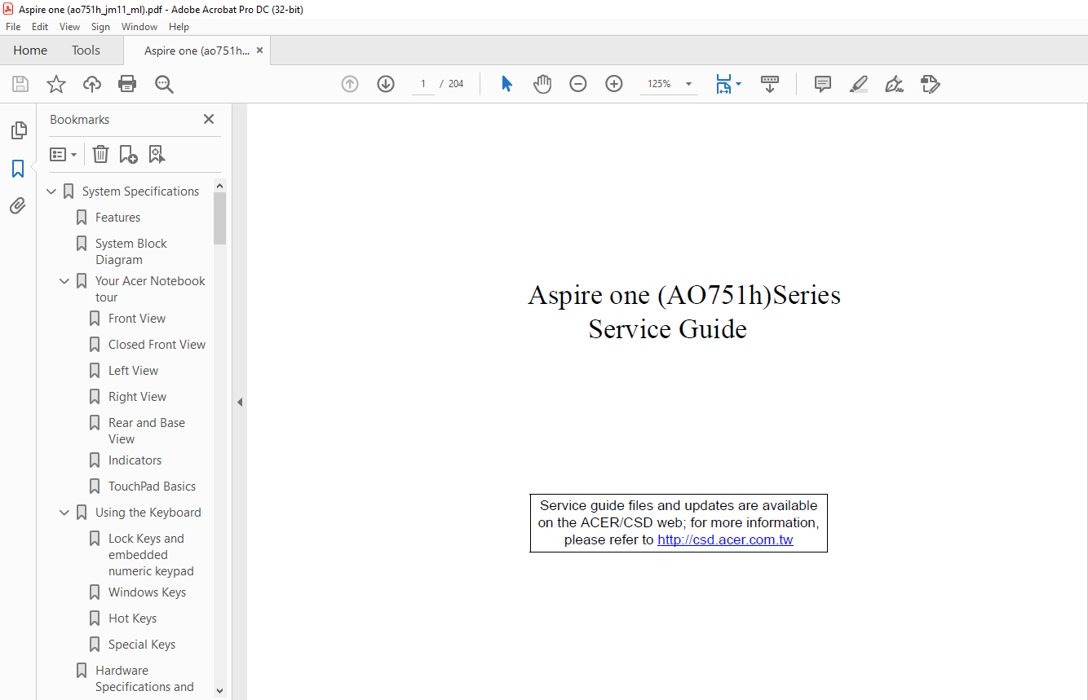The height and width of the screenshot is (700, 1088).
Task: Click the Highlight text icon
Action: pyautogui.click(x=859, y=84)
